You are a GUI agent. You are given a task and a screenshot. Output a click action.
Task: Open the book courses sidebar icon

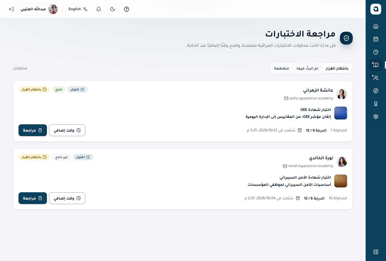click(376, 65)
